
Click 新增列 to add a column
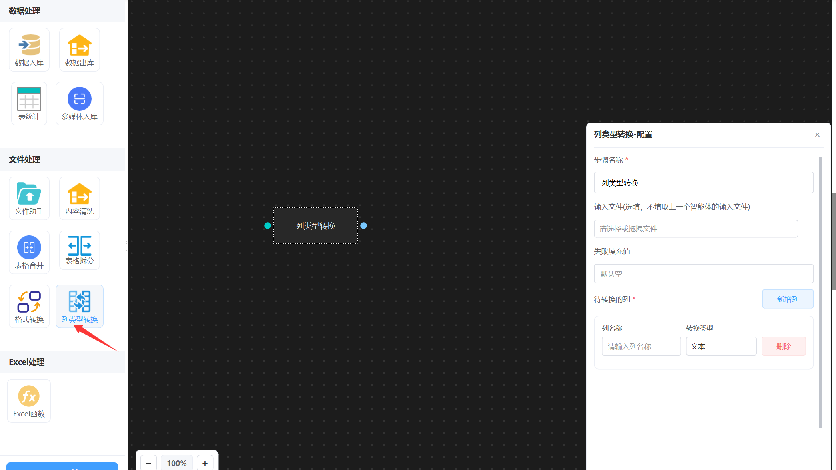[x=787, y=299]
